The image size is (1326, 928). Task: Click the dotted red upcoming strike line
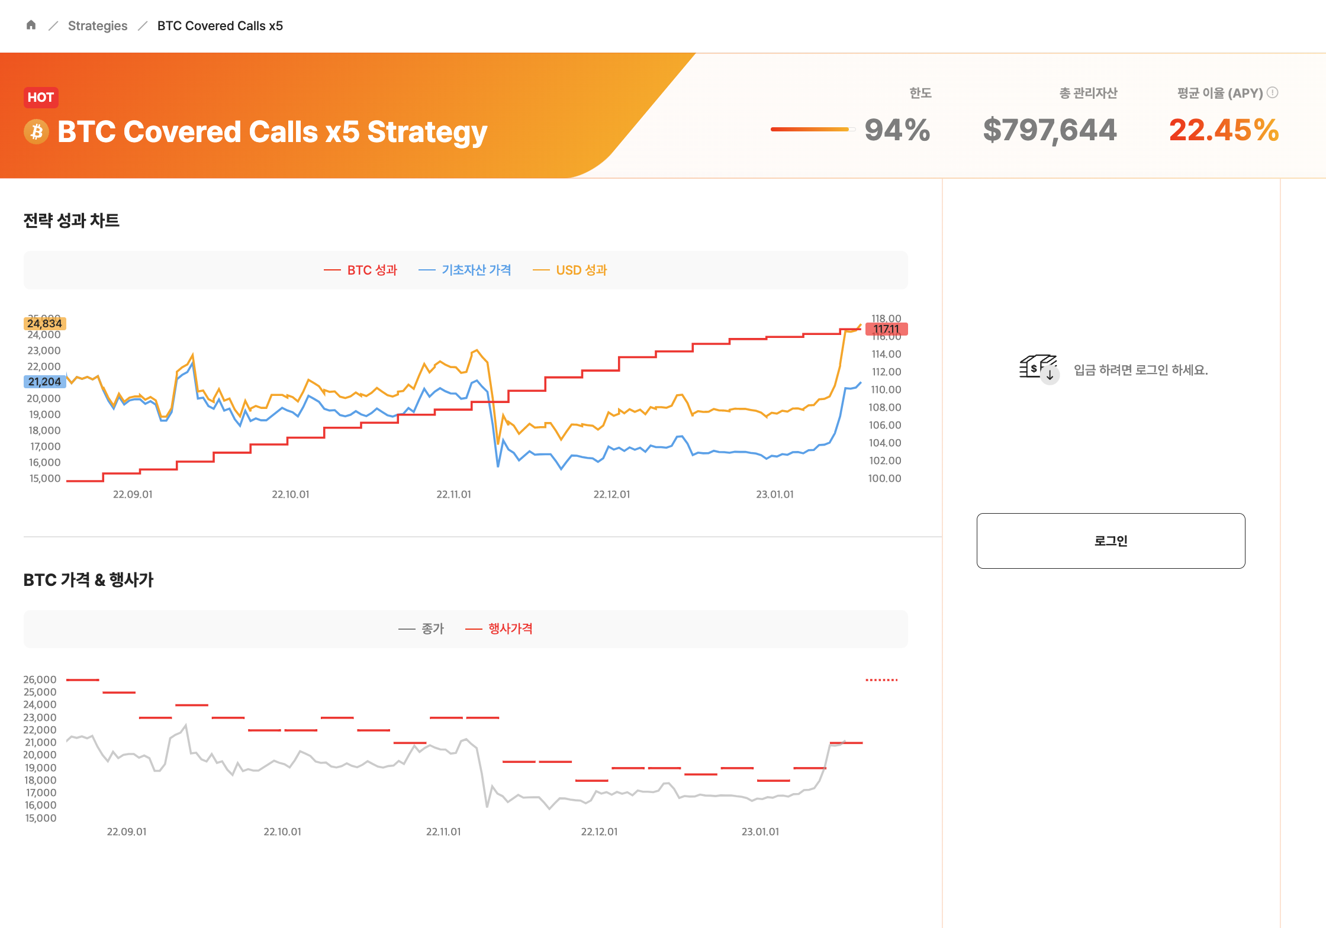(881, 680)
